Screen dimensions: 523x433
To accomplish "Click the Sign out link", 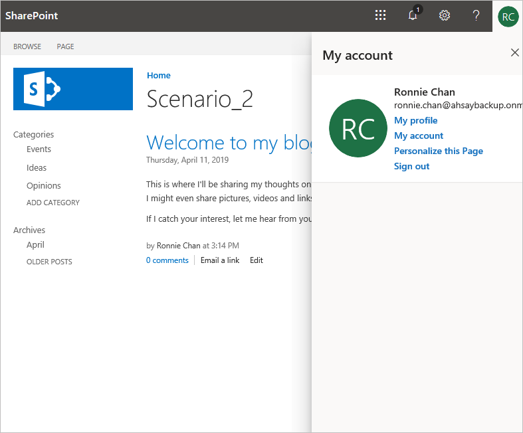I will click(x=411, y=166).
